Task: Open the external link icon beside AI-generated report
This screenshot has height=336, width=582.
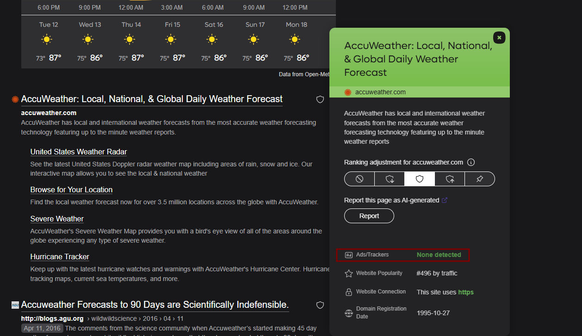Action: tap(445, 200)
